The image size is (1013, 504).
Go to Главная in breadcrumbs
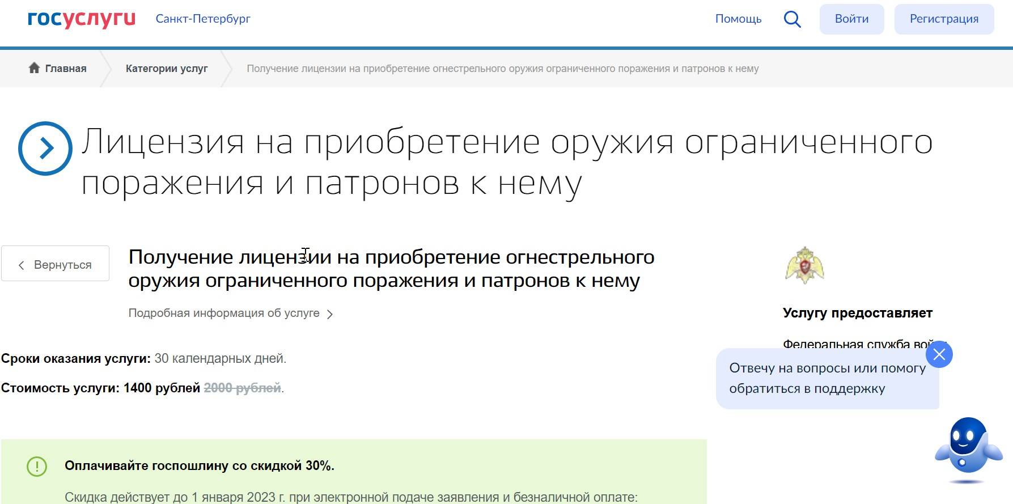point(66,69)
